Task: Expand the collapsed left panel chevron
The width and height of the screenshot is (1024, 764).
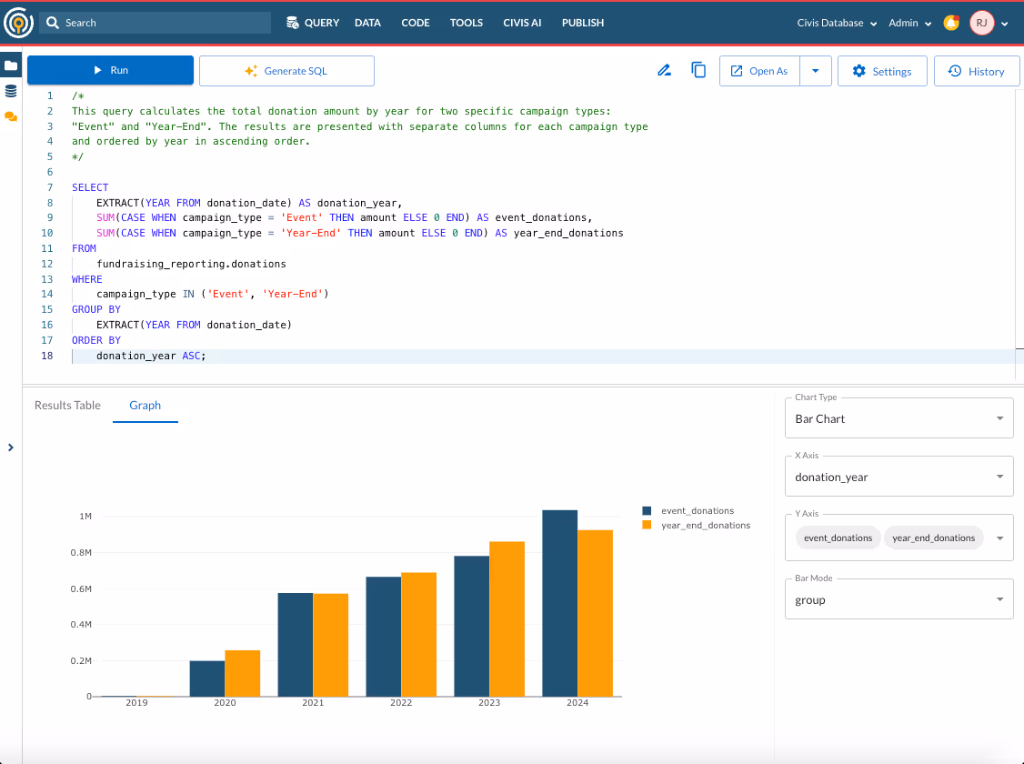Action: pos(10,447)
